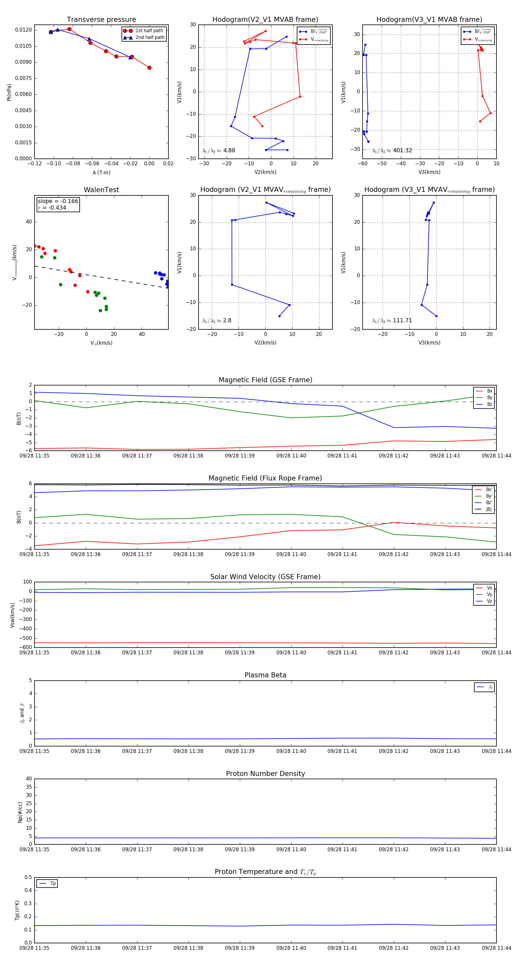Click "09/28 11:40" tick under Plasma Beta plot

(291, 751)
